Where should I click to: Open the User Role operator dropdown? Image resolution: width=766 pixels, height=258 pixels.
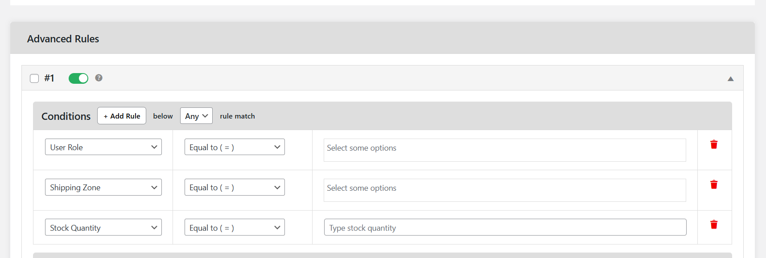click(x=235, y=147)
